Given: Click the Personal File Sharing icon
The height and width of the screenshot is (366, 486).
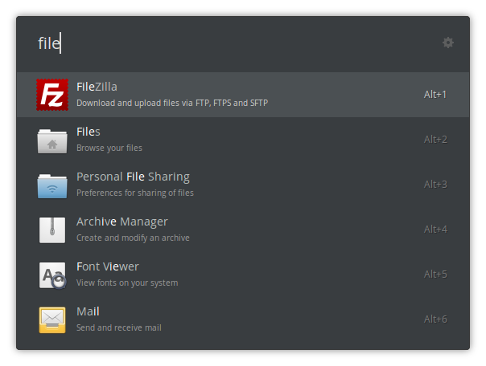Looking at the screenshot, I should point(52,185).
